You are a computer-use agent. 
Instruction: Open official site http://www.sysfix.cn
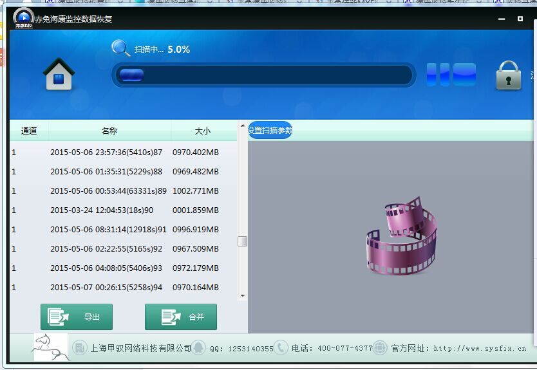pos(480,348)
